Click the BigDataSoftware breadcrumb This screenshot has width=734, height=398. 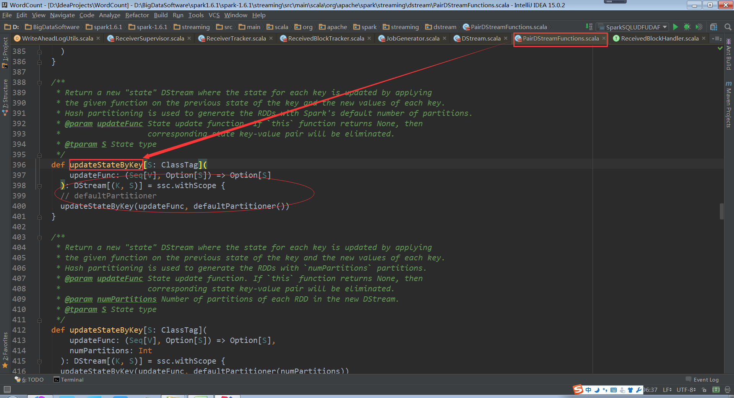52,27
